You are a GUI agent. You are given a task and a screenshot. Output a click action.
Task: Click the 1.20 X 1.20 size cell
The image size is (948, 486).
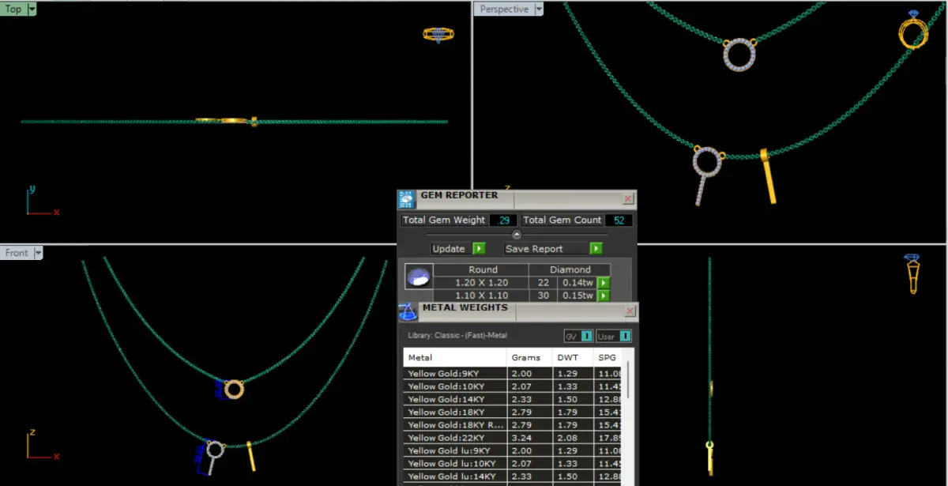point(481,283)
